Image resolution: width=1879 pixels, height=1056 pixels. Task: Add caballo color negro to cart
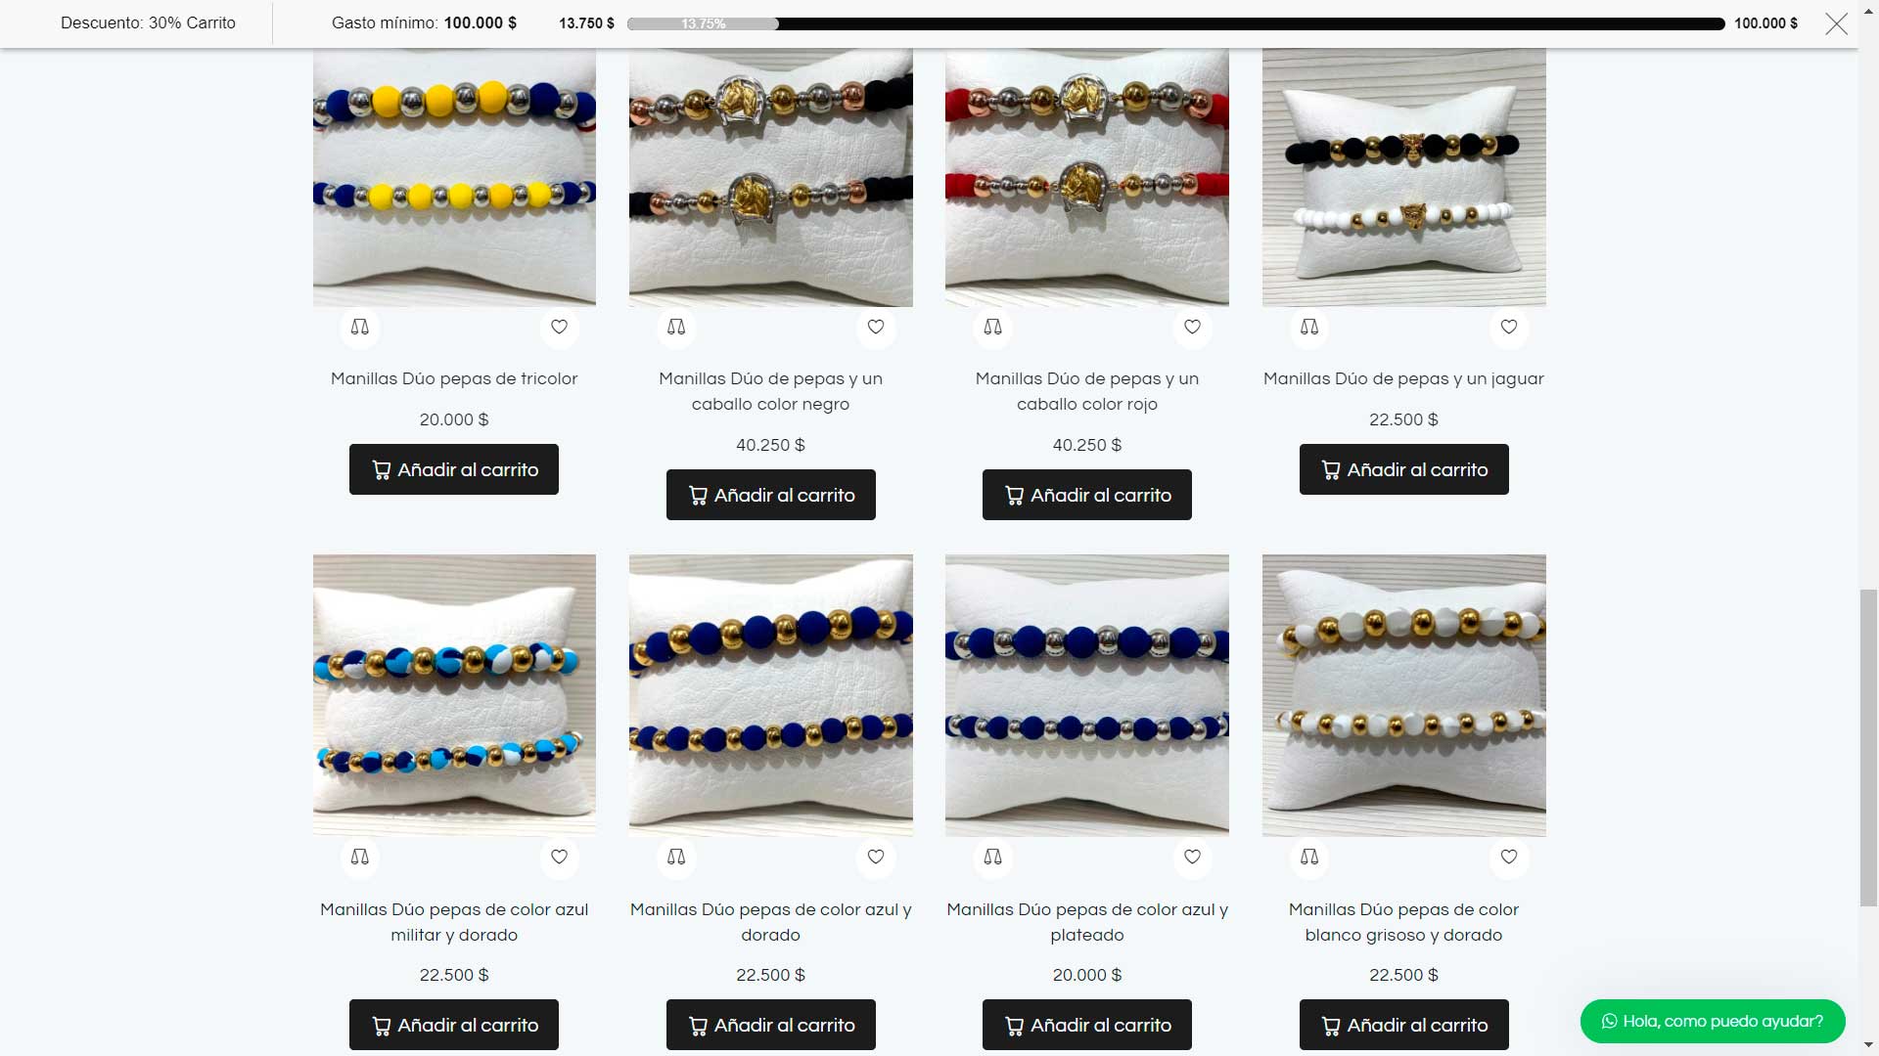tap(771, 495)
